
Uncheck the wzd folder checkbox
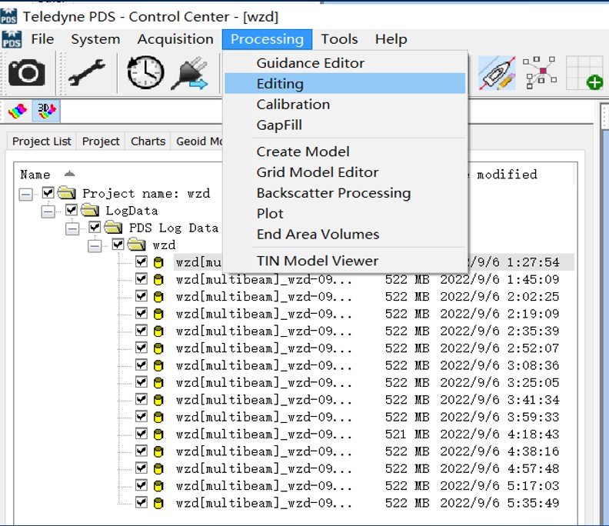[118, 245]
